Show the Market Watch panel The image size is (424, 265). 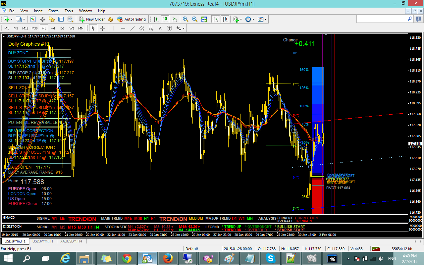(33, 19)
